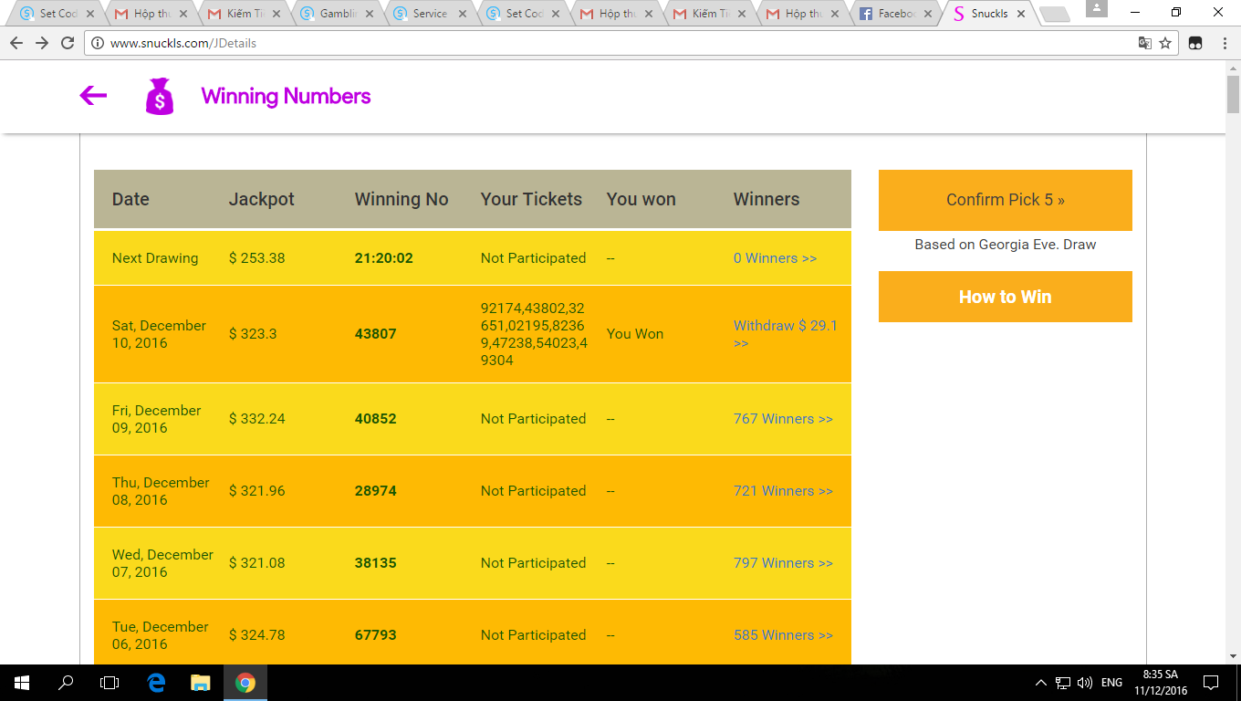Image resolution: width=1241 pixels, height=701 pixels.
Task: Click the $ 323.3 jackpot value
Action: tap(253, 334)
